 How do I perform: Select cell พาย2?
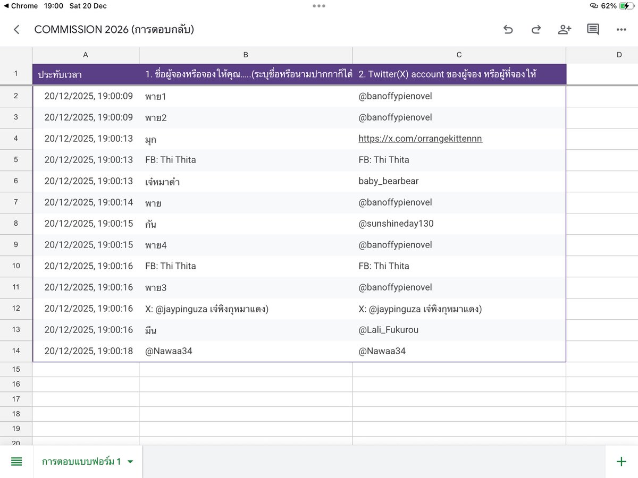[x=246, y=117]
